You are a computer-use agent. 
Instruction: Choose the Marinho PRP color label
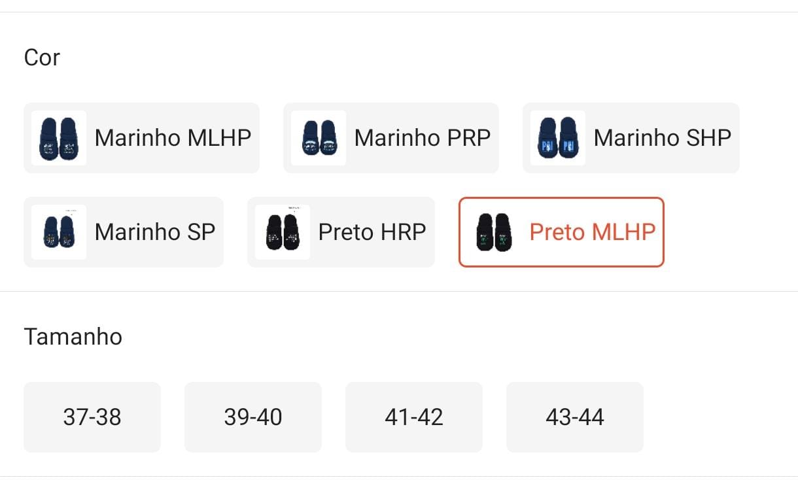tap(422, 138)
